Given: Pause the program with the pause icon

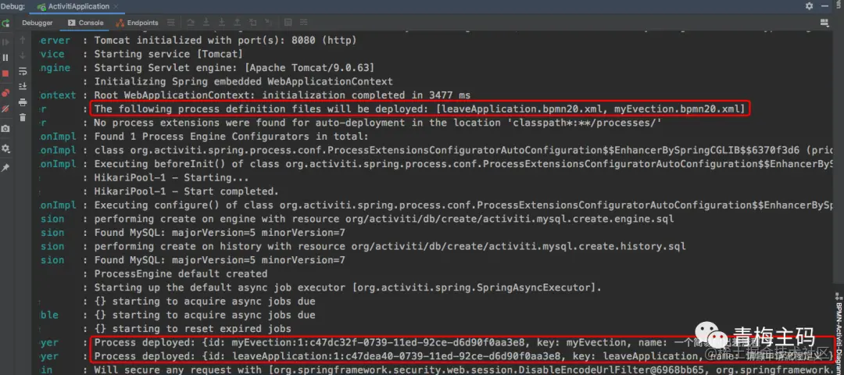Looking at the screenshot, I should click(x=5, y=58).
